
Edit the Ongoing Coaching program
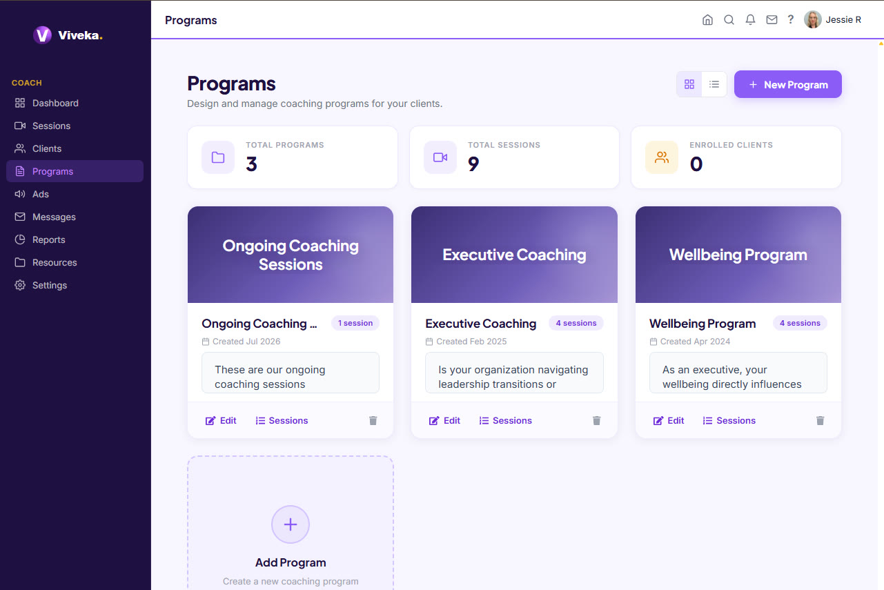click(x=221, y=420)
